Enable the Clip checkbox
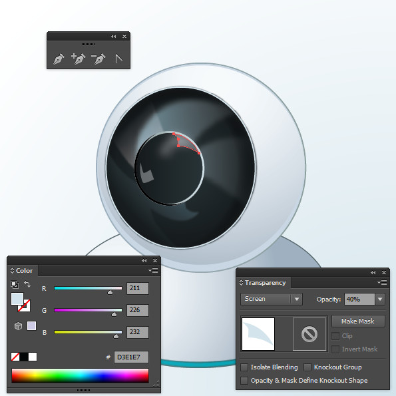Viewport: 396px width, 396px height. point(335,336)
